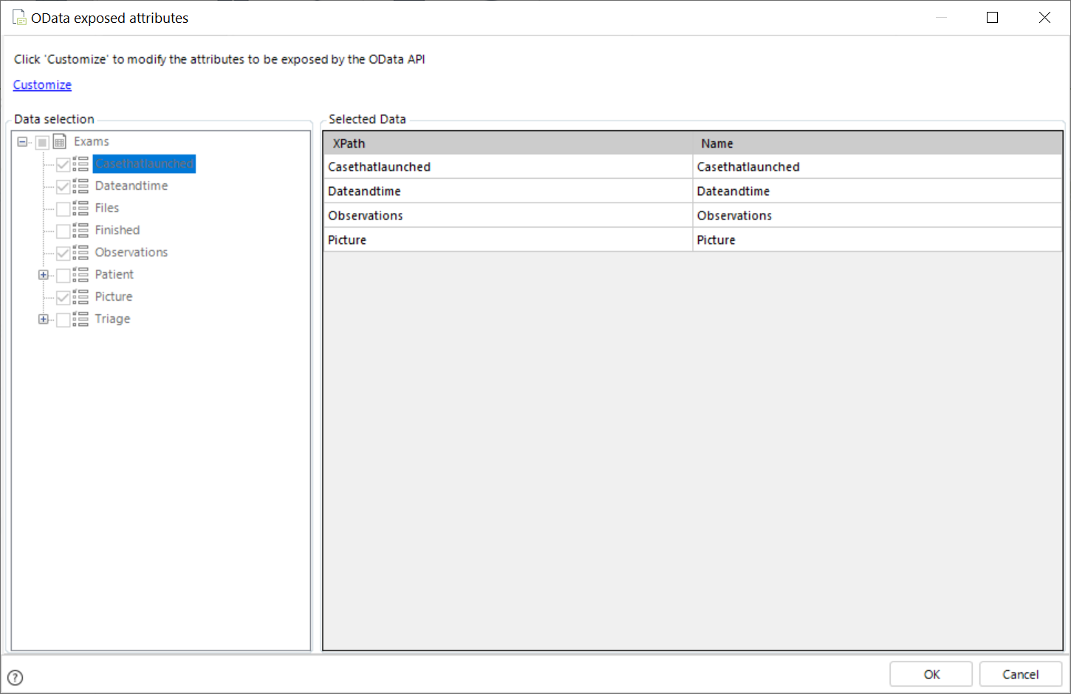Click the Name column header
The width and height of the screenshot is (1071, 694).
click(878, 143)
